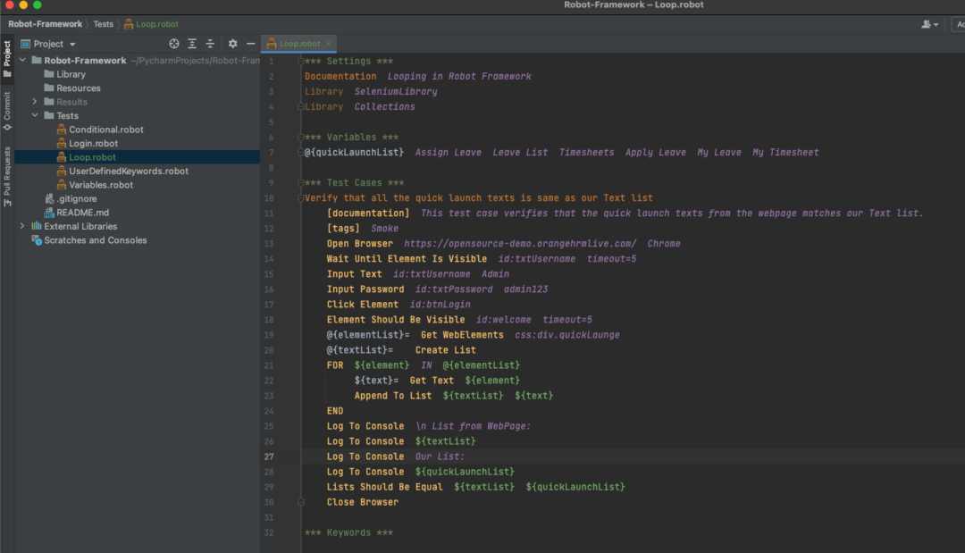
Task: Select Expand All in Project panel toolbar
Action: pos(192,43)
